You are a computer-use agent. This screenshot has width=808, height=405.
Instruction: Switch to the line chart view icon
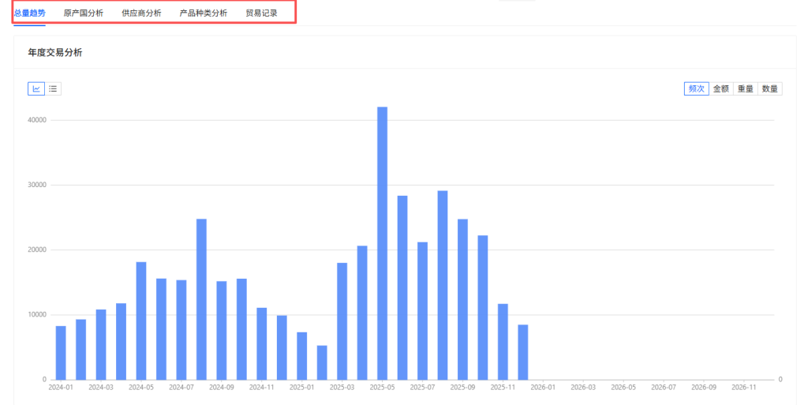(36, 88)
